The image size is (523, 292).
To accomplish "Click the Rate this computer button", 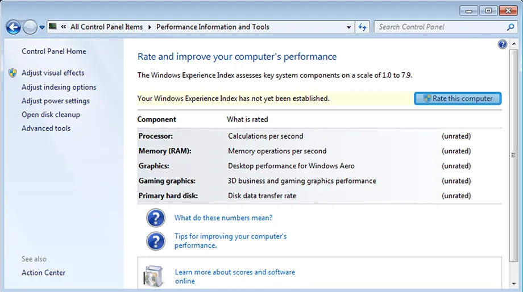I will click(x=458, y=98).
